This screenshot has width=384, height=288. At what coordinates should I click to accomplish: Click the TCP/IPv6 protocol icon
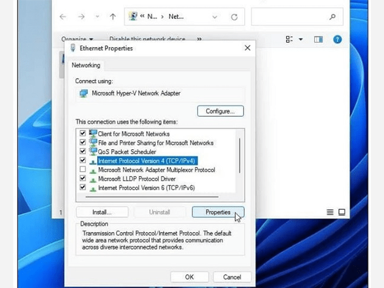coord(93,189)
